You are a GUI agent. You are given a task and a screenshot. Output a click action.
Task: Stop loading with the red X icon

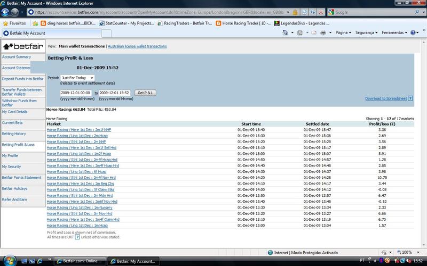pos(321,12)
